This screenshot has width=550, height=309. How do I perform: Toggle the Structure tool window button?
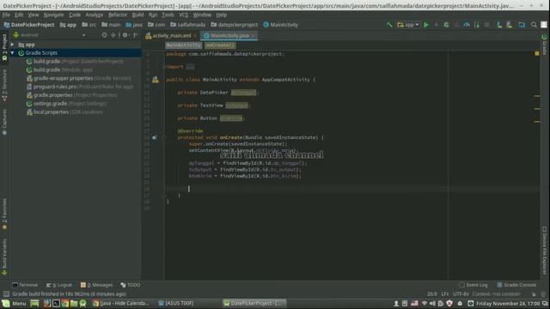click(4, 86)
